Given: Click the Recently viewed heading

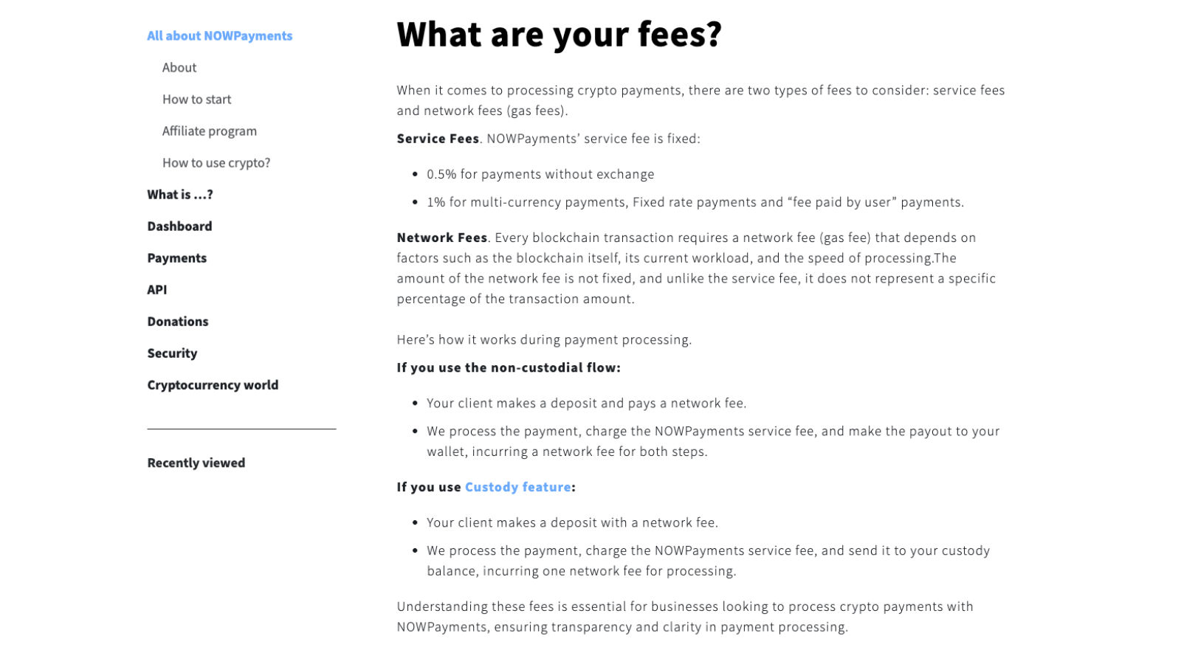Looking at the screenshot, I should (x=196, y=463).
